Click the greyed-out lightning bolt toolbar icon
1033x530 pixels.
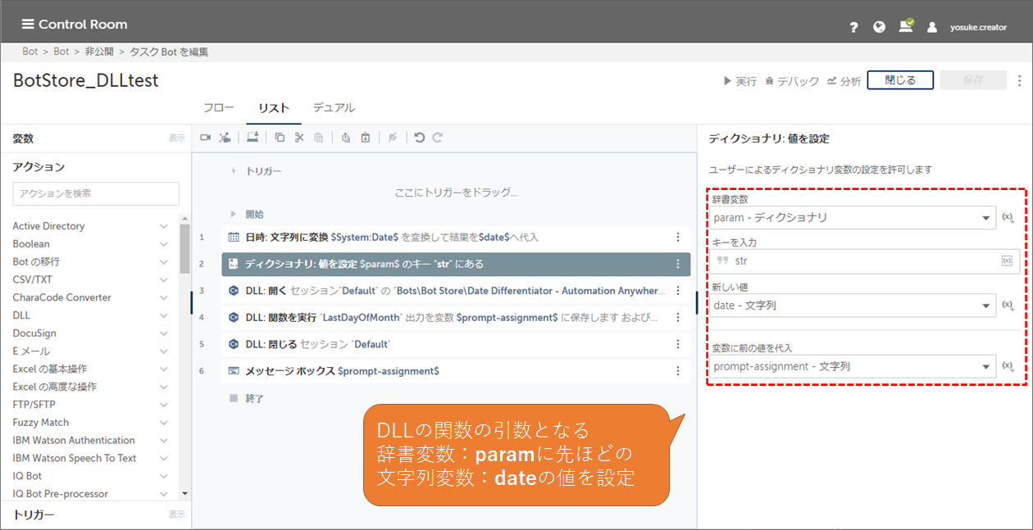pyautogui.click(x=393, y=138)
